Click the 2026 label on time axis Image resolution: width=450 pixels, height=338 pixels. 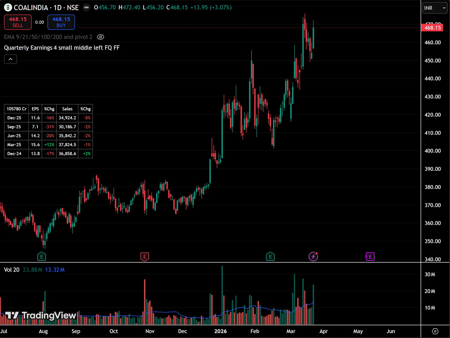point(220,331)
